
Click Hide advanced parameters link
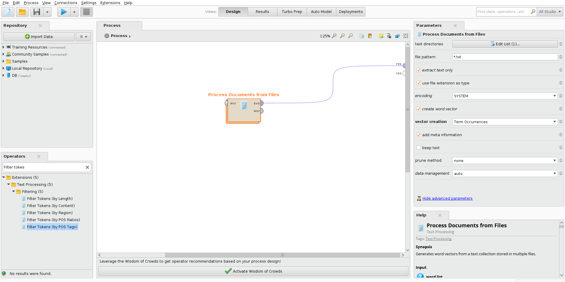(x=447, y=198)
